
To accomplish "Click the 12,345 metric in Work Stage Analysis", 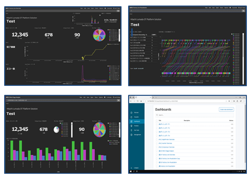I will [20, 129].
